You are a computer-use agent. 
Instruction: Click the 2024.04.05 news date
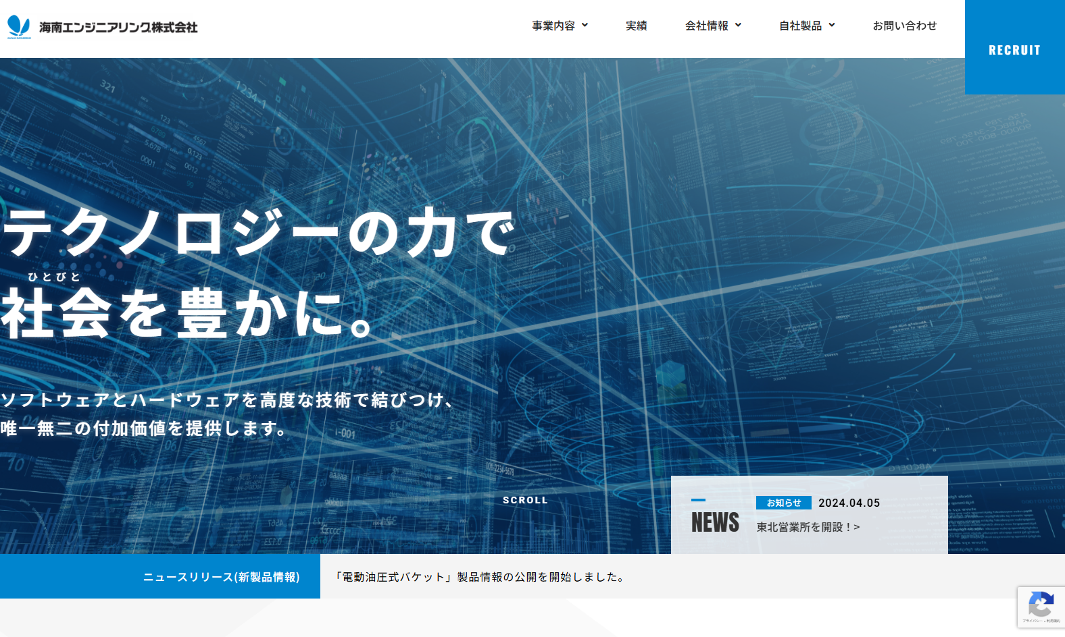click(849, 503)
